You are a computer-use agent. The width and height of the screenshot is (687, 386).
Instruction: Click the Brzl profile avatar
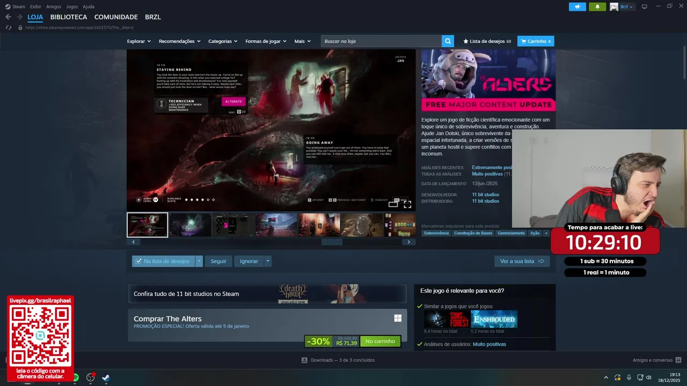coord(614,6)
